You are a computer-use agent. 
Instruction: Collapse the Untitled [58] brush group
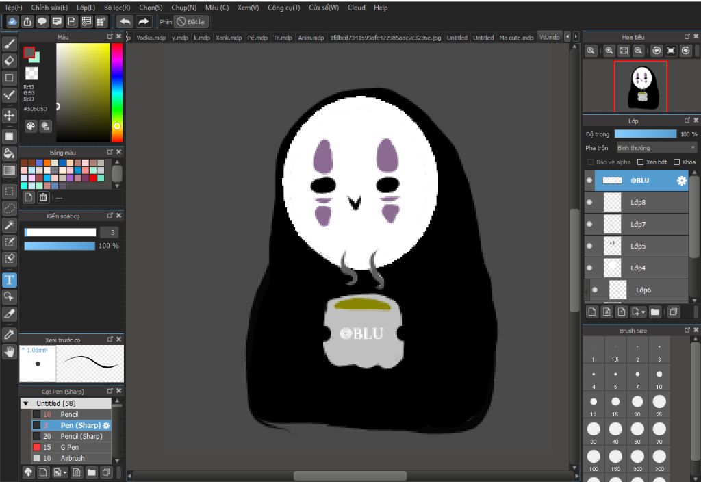click(x=25, y=403)
